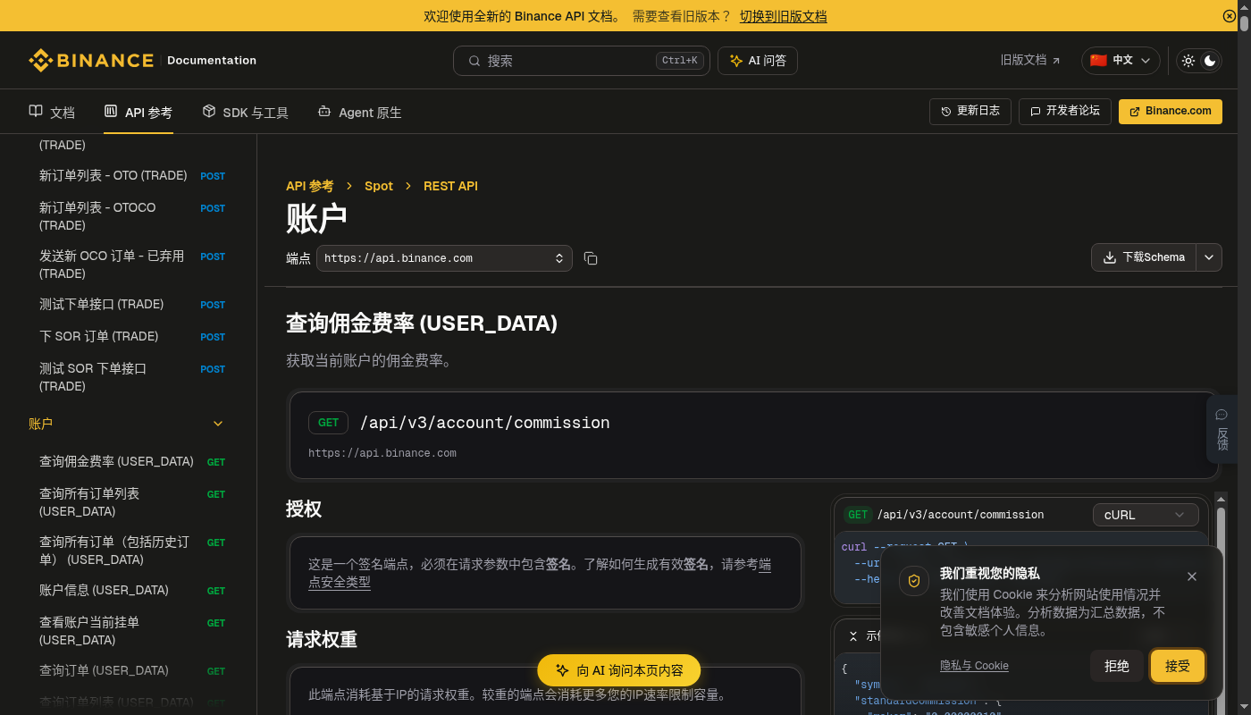Close the top announcement banner
This screenshot has width=1251, height=715.
(x=1230, y=16)
